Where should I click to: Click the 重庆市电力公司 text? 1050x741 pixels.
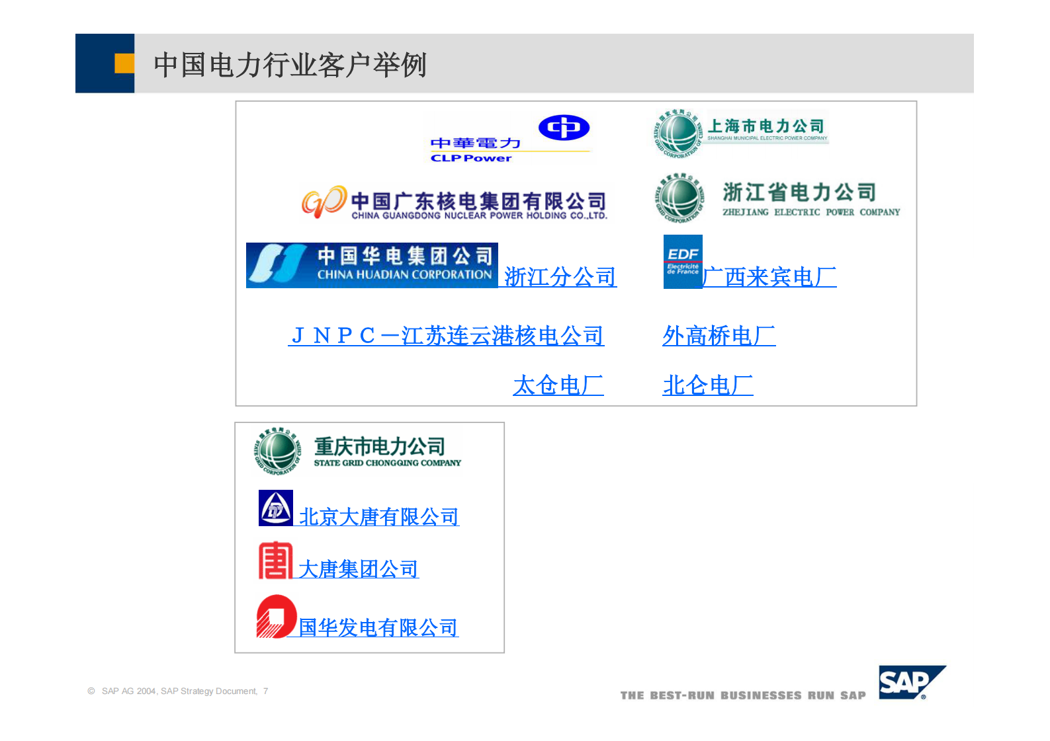pos(380,446)
